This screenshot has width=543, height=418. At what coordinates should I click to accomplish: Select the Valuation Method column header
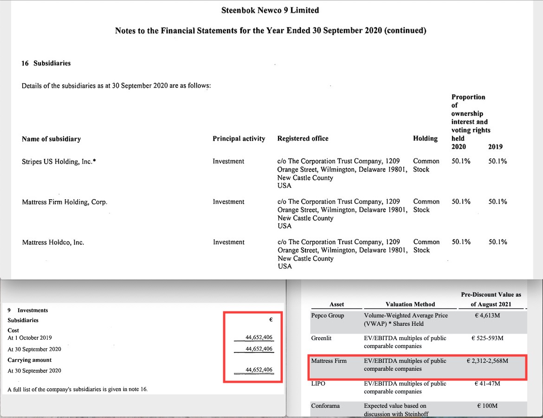[410, 304]
